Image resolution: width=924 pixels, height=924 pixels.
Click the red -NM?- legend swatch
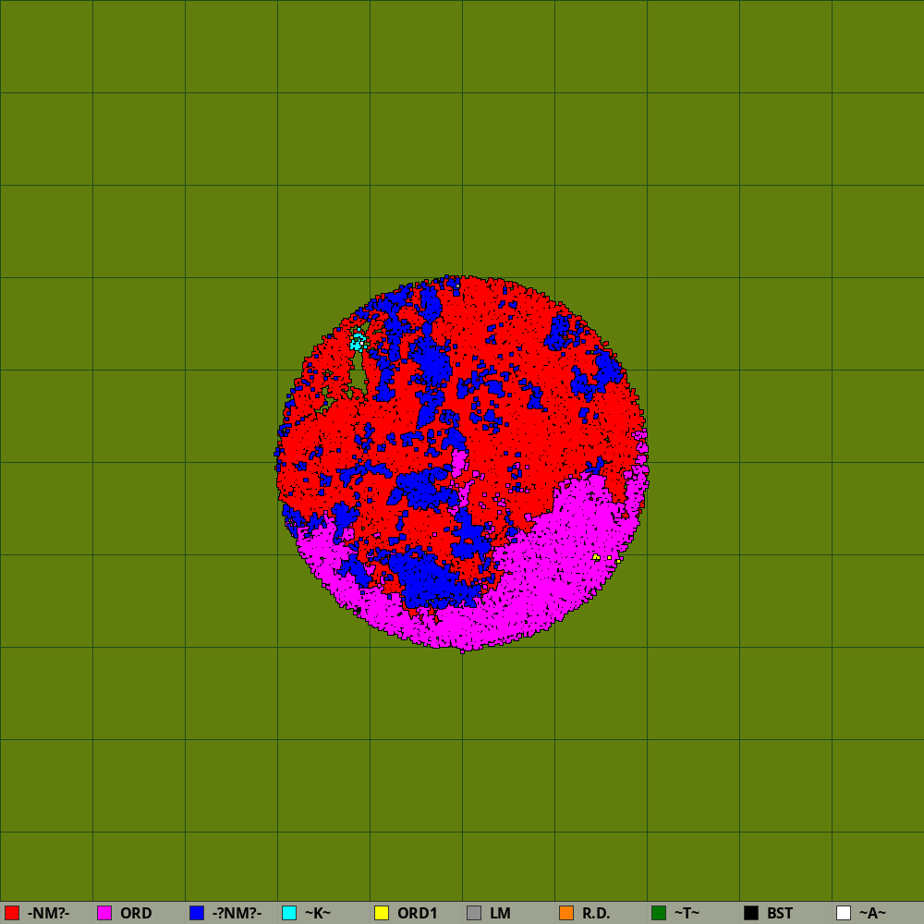click(x=12, y=913)
